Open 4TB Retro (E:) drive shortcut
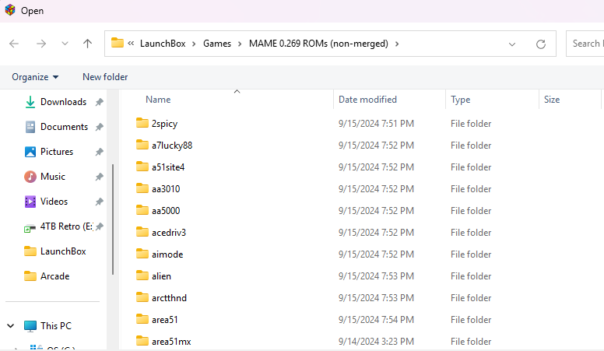Viewport: 604px width, 351px height. pos(66,226)
